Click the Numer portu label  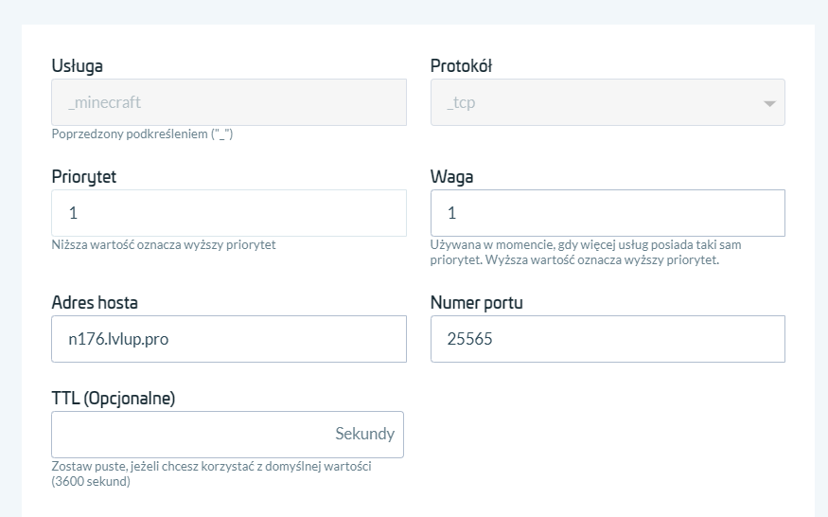click(x=476, y=303)
